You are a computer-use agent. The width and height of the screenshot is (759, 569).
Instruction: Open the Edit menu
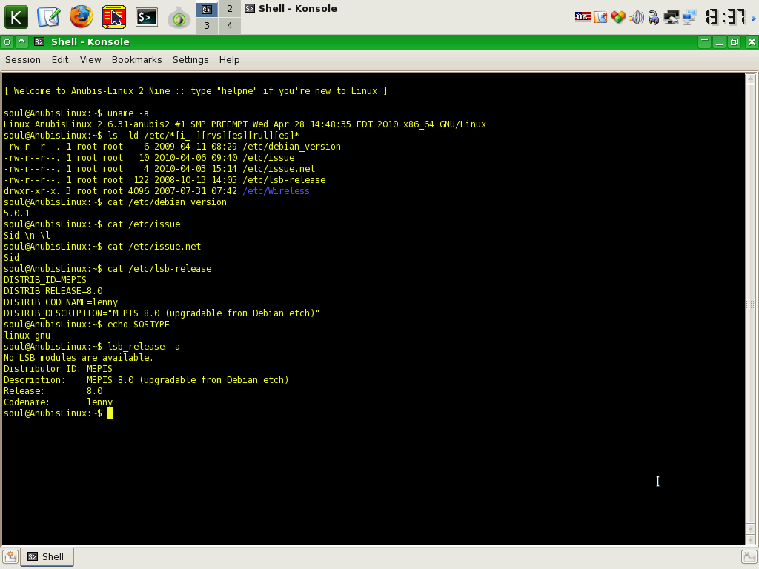pyautogui.click(x=60, y=59)
